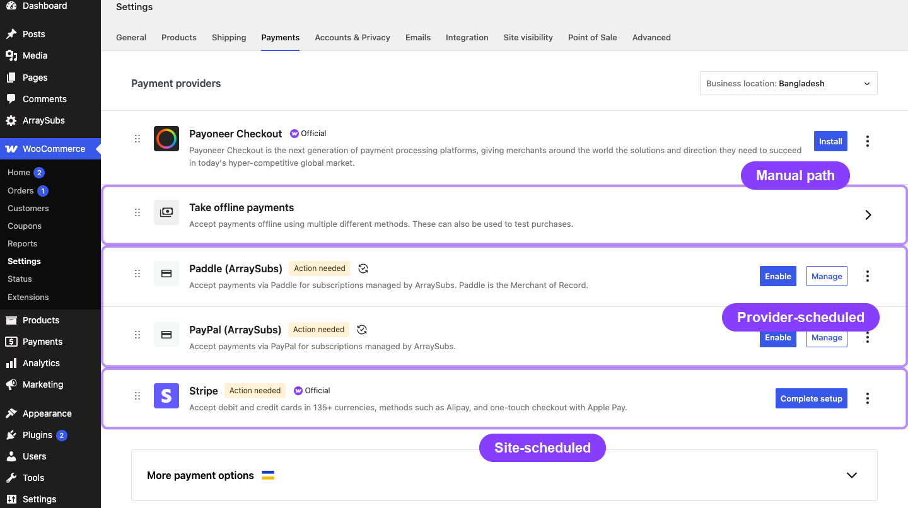This screenshot has height=508, width=908.
Task: Open Posts via its pin icon
Action: (11, 34)
